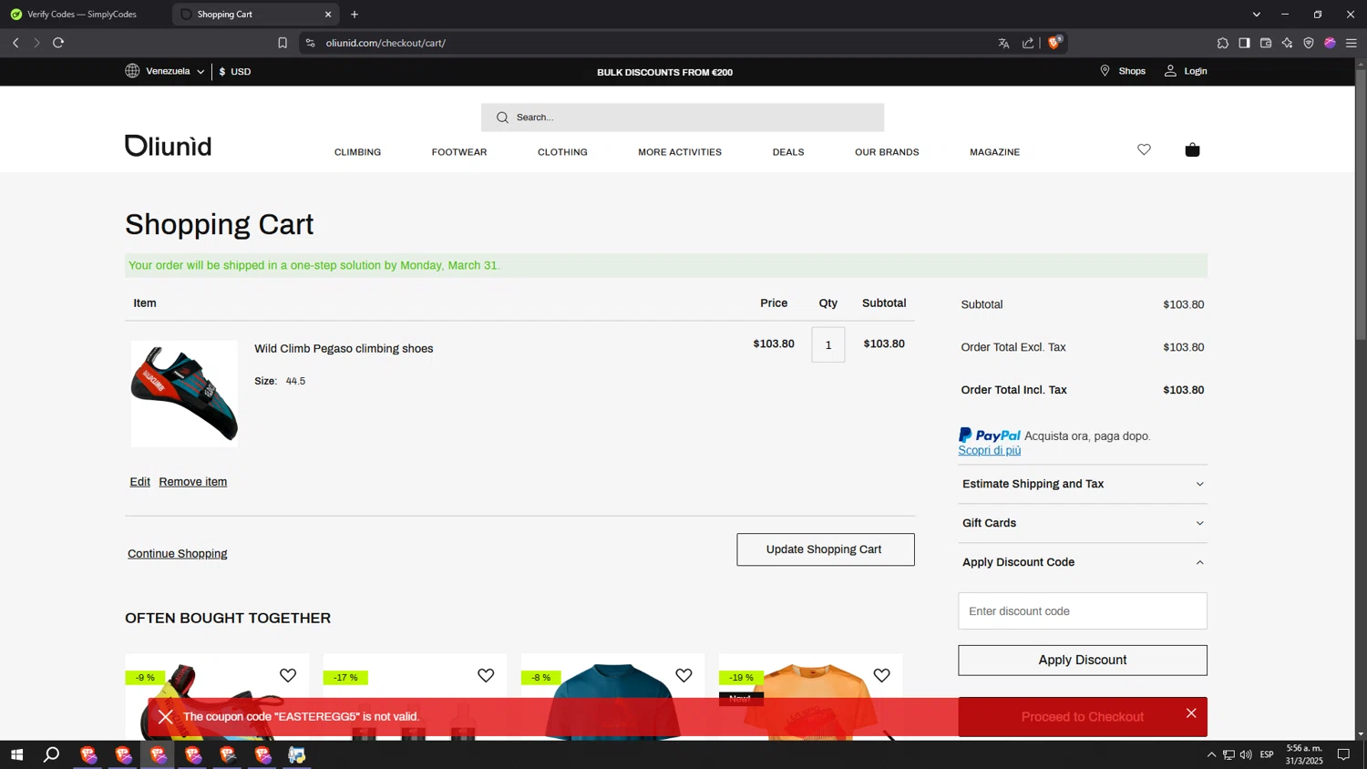
Task: Click the Edit item link
Action: [139, 482]
